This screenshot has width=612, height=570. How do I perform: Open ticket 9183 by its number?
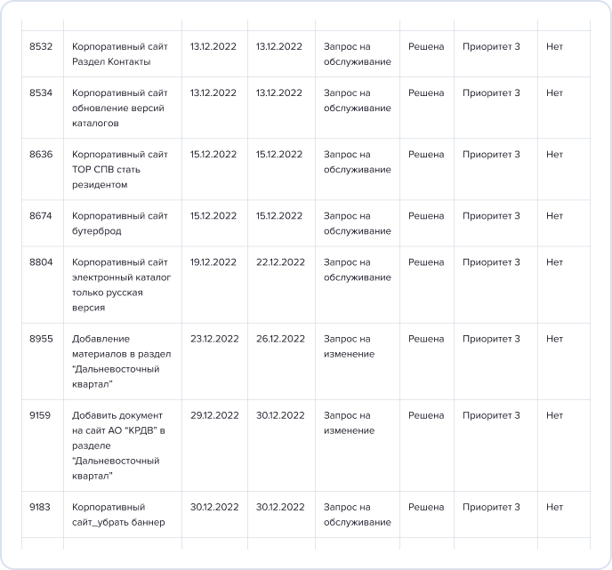41,507
